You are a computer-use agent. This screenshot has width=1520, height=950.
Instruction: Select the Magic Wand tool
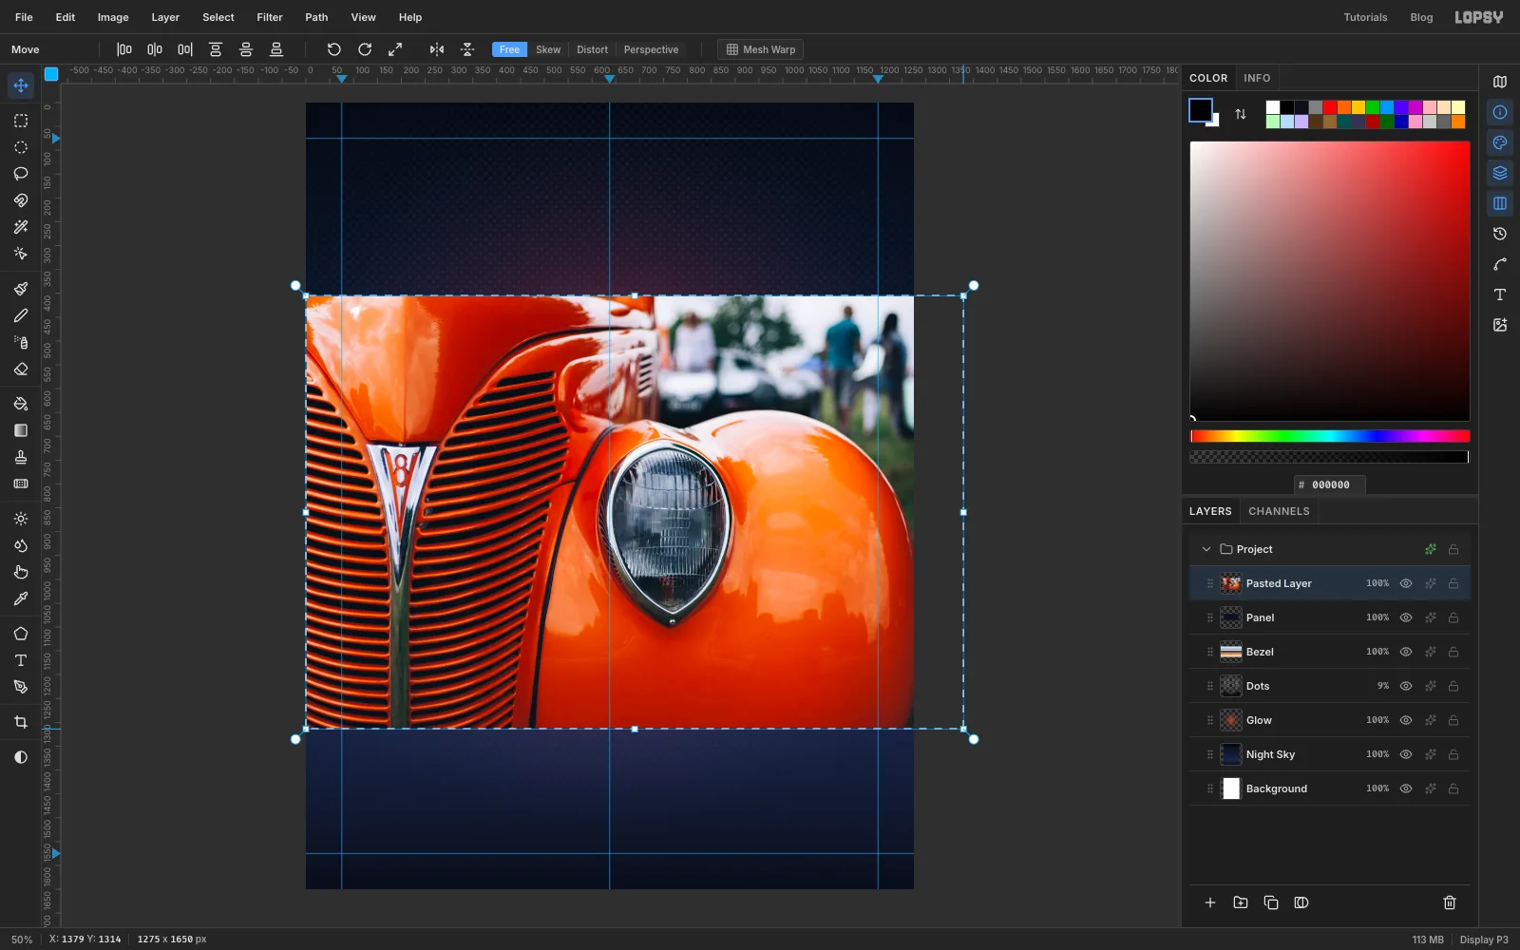click(x=21, y=227)
